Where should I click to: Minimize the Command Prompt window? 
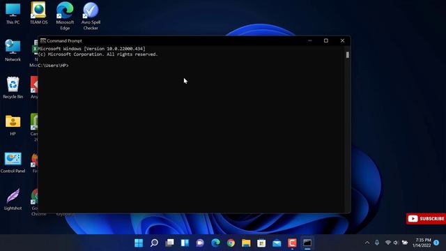[x=310, y=40]
